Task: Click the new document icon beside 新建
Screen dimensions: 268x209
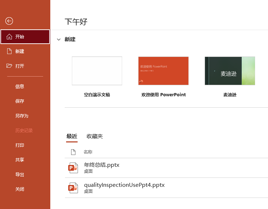Action: pos(9,51)
